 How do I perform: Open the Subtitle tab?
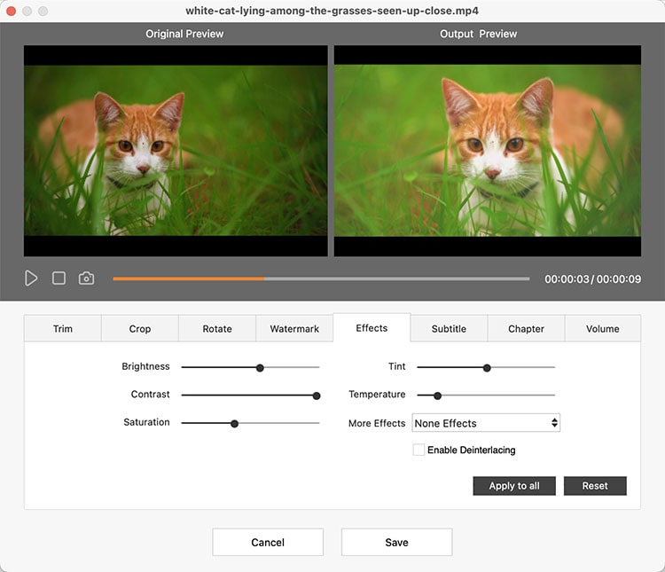tap(449, 328)
